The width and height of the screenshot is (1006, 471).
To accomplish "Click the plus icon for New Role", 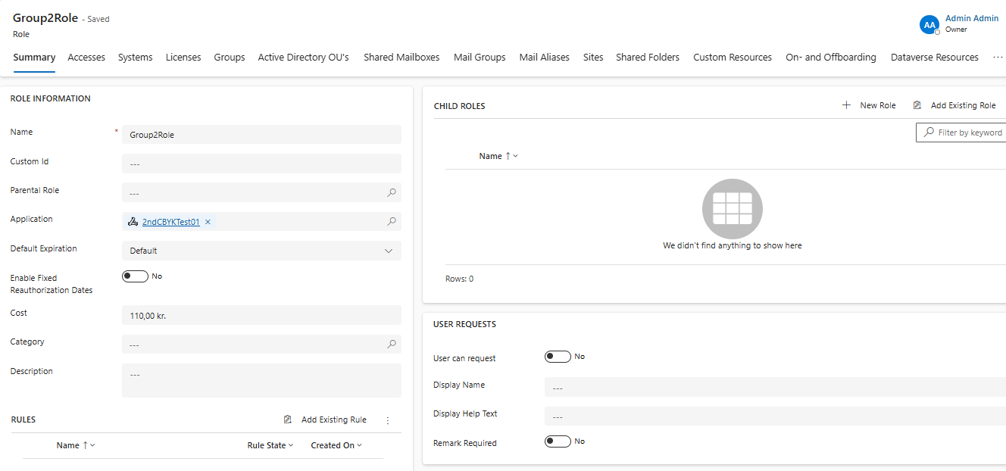I will point(846,105).
